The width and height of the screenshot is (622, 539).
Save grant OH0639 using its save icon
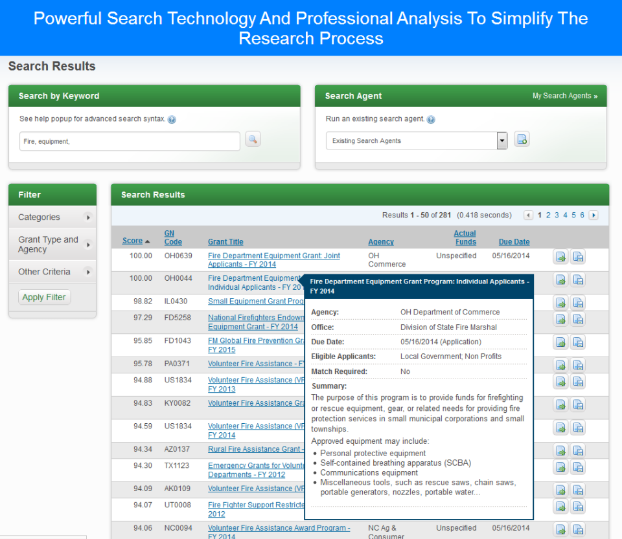coord(577,256)
